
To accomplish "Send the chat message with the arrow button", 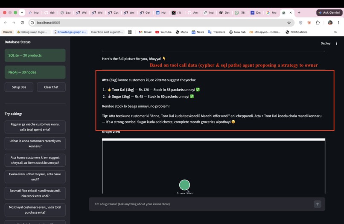I will [x=317, y=204].
